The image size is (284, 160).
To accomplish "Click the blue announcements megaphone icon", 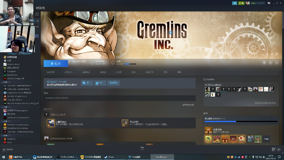I will [x=235, y=3].
